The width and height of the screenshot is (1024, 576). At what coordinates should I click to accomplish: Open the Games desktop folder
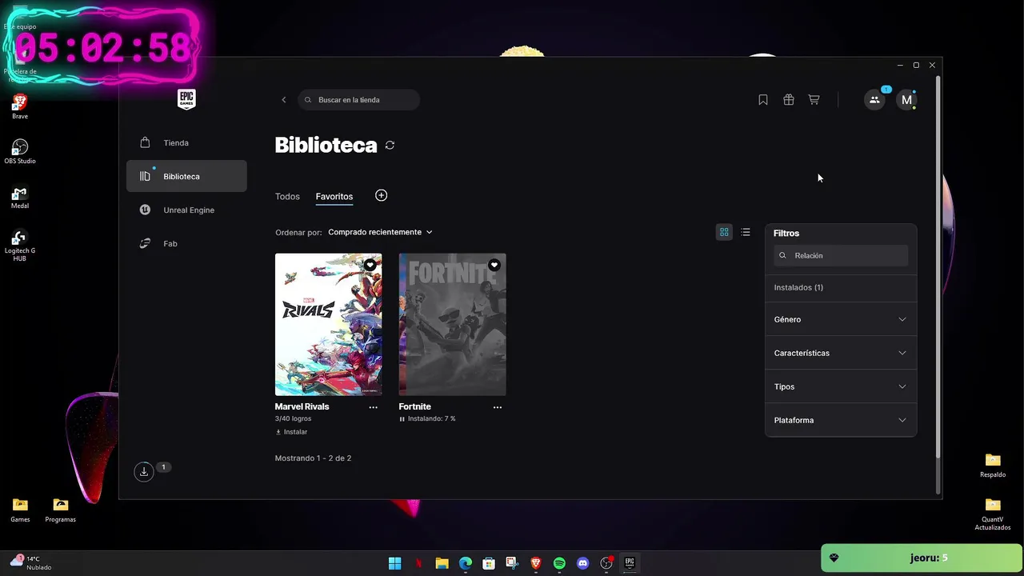(x=20, y=510)
